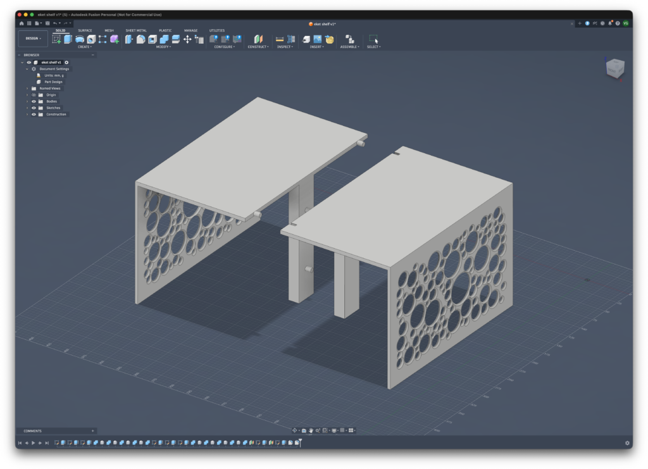Expand the Sketches folder

27,108
